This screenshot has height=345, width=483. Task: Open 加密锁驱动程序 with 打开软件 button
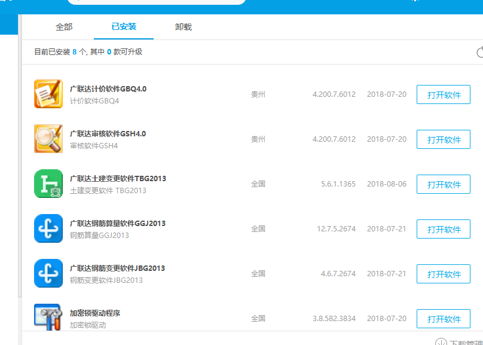(x=444, y=319)
